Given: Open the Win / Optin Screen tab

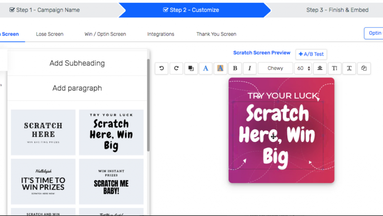Looking at the screenshot, I should tap(105, 34).
